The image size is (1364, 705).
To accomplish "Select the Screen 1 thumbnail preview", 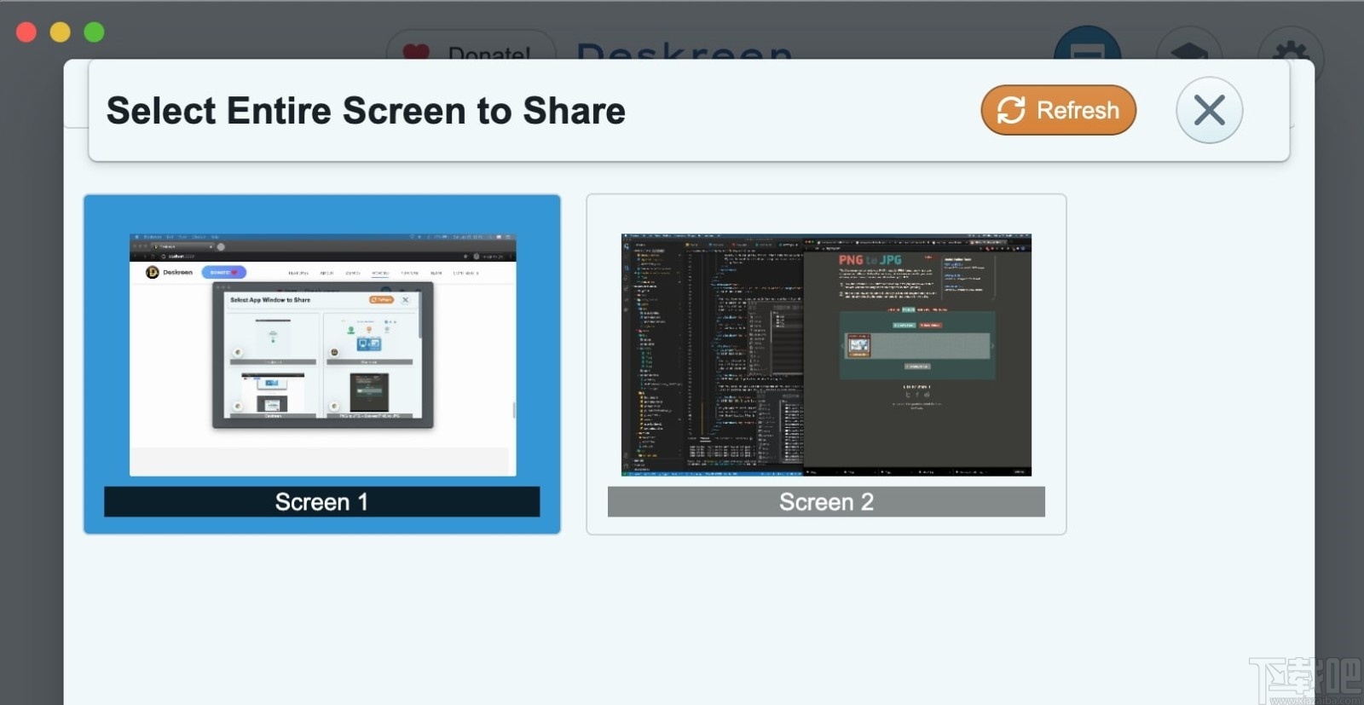I will pos(322,355).
